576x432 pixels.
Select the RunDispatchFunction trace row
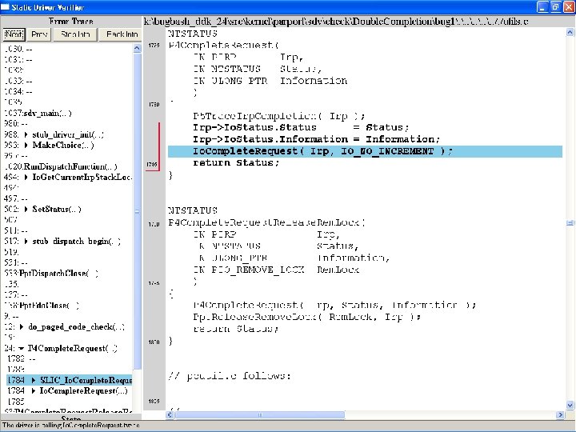tap(61, 166)
